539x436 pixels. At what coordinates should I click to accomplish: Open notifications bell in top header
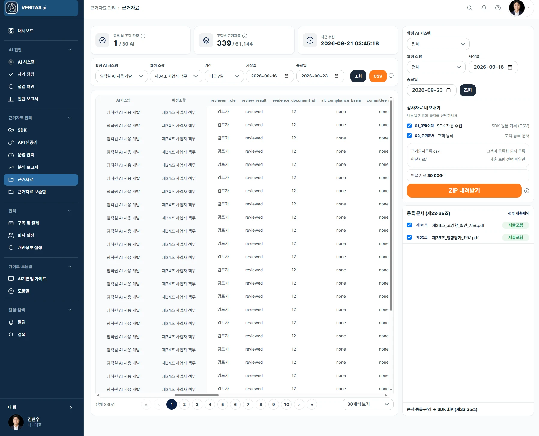tap(484, 8)
